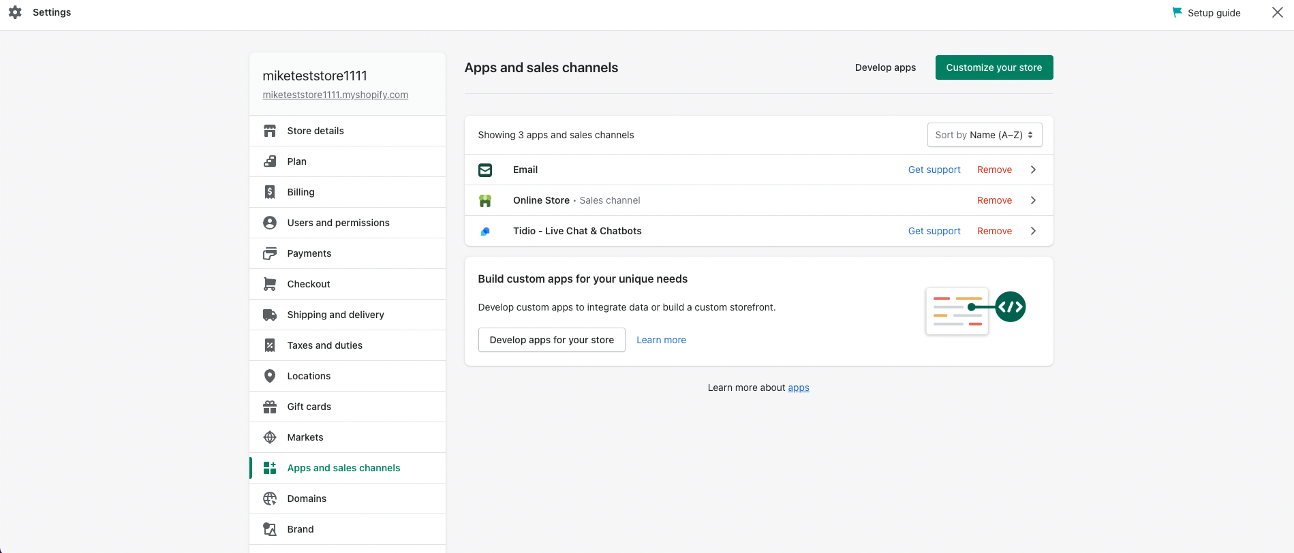
Task: Open Learn more link
Action: [661, 340]
